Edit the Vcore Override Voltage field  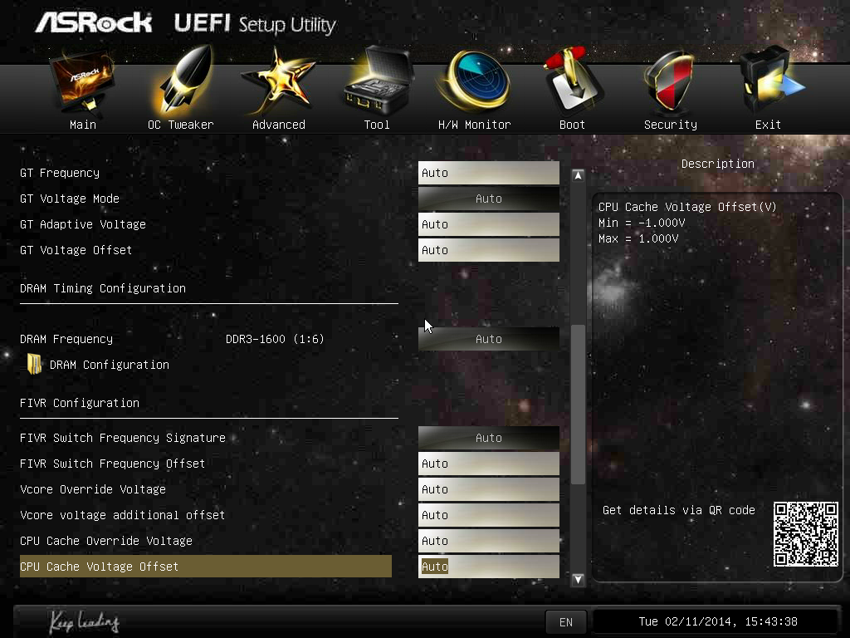pos(488,489)
